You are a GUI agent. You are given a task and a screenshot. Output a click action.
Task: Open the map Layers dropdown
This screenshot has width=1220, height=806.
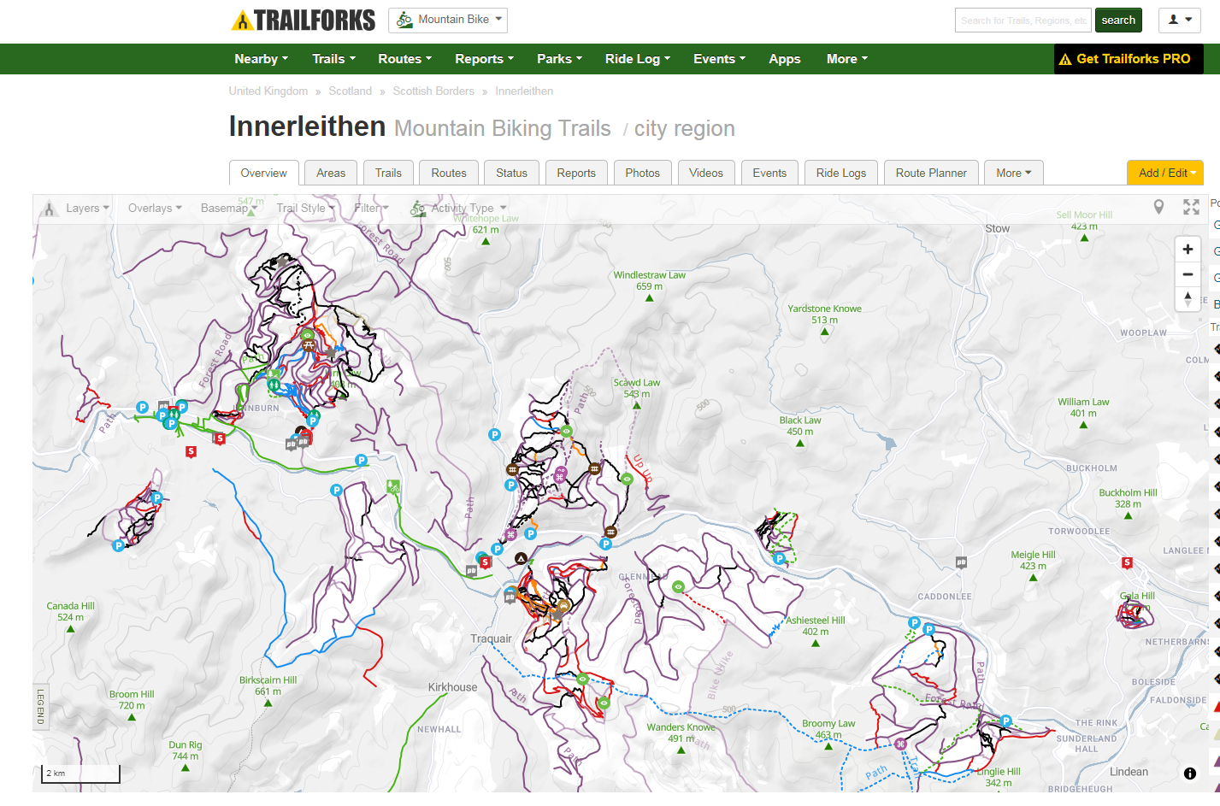[87, 208]
